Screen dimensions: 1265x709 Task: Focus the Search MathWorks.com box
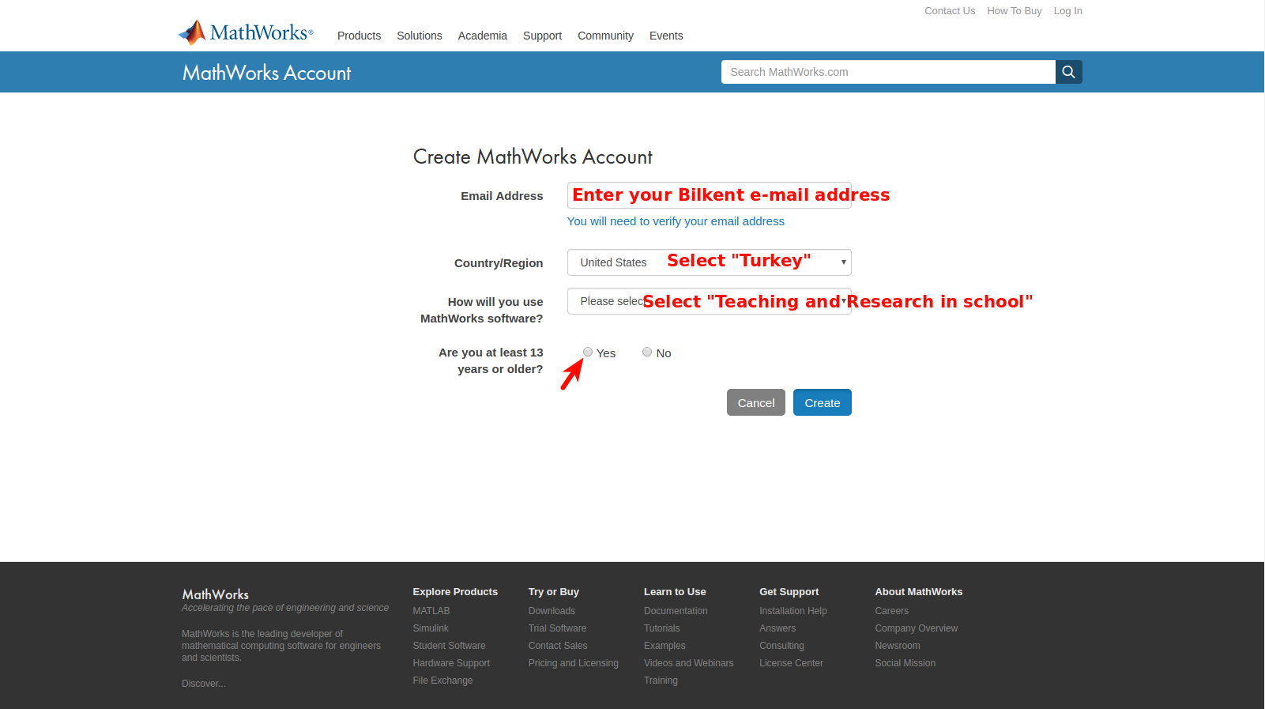888,72
